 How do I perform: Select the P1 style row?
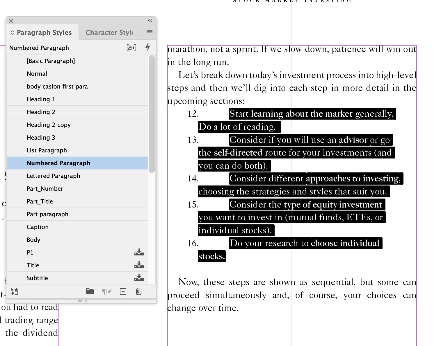78,253
